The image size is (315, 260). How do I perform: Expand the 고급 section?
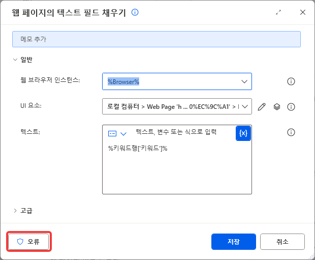click(x=15, y=211)
